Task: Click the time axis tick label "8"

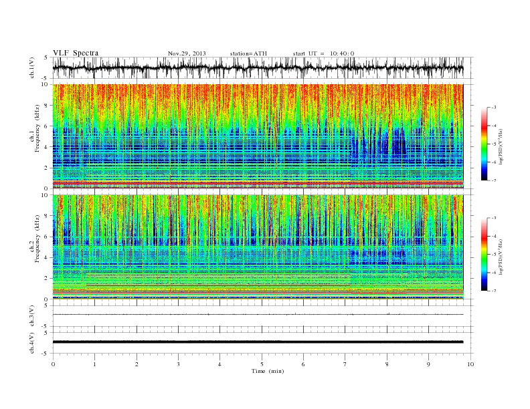Action: (x=387, y=364)
